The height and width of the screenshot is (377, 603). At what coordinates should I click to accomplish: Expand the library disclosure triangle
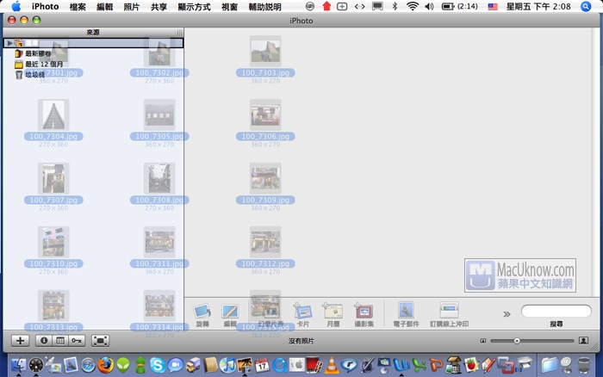click(x=9, y=43)
